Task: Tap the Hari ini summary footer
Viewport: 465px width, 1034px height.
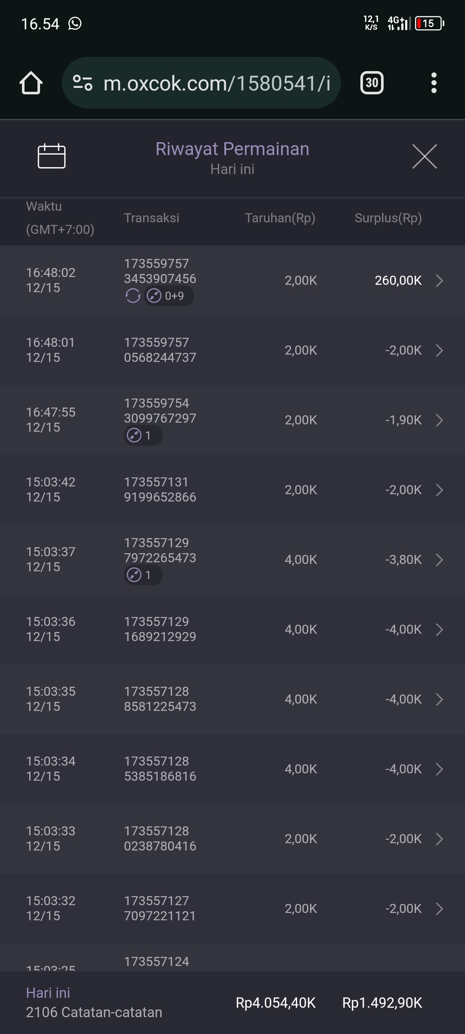Action: pos(94,1003)
